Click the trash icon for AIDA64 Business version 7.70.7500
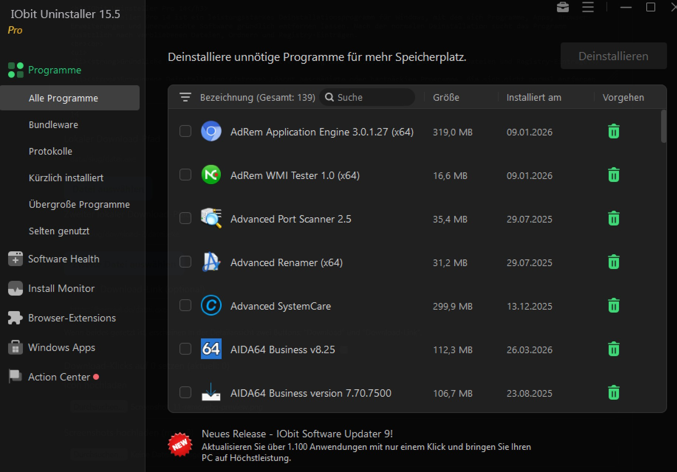Screen dimensions: 677x472 tap(613, 393)
